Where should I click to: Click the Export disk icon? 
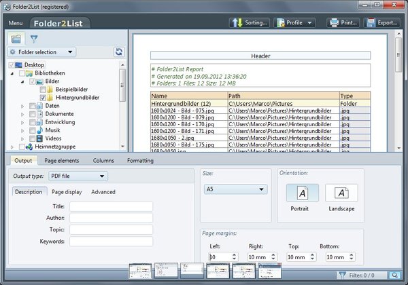click(x=371, y=23)
